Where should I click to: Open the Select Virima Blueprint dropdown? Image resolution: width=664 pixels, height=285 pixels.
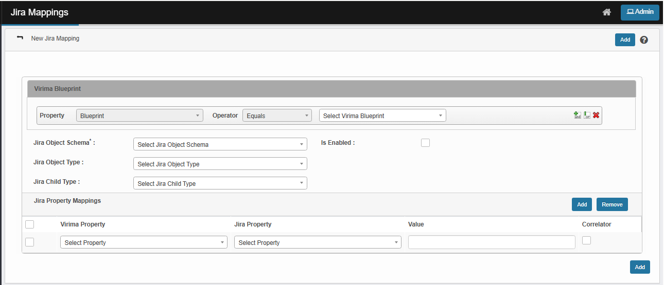click(x=382, y=116)
